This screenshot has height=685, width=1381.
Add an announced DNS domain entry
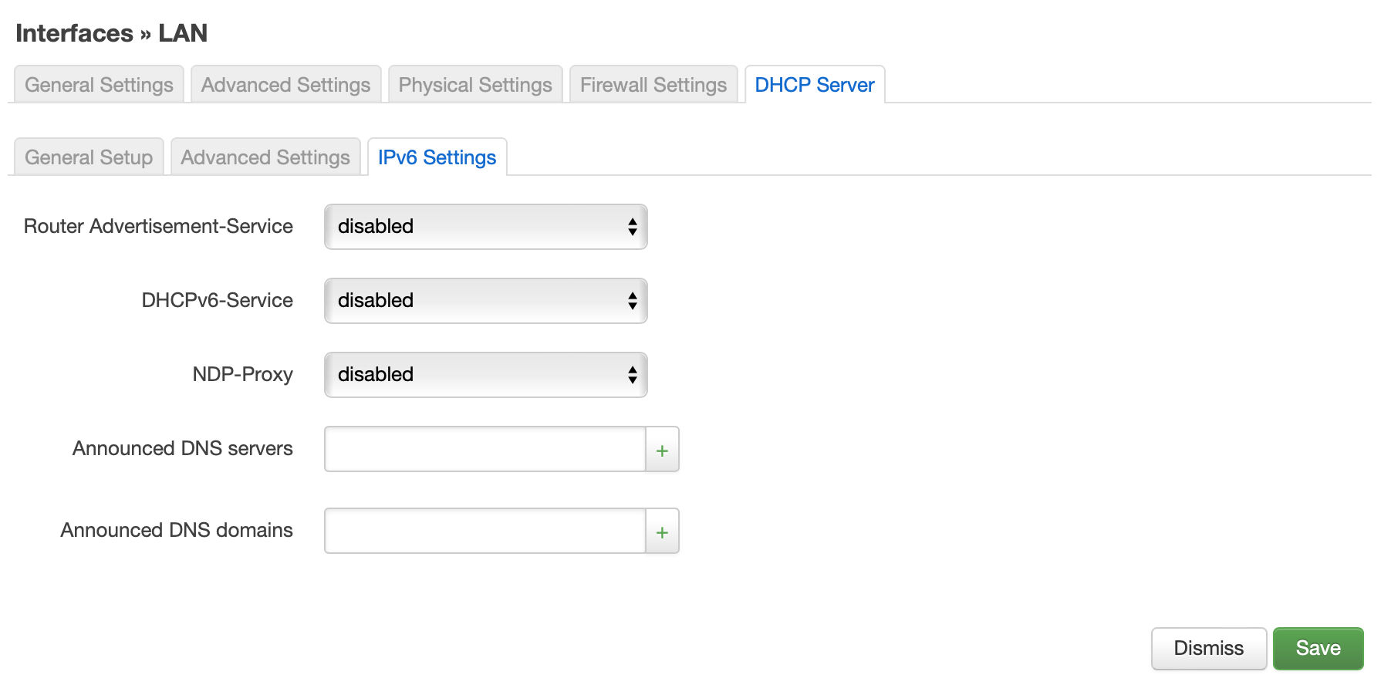662,531
